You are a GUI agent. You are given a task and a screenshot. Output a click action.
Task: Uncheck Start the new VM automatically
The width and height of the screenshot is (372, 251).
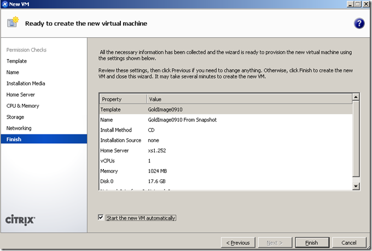pos(101,217)
